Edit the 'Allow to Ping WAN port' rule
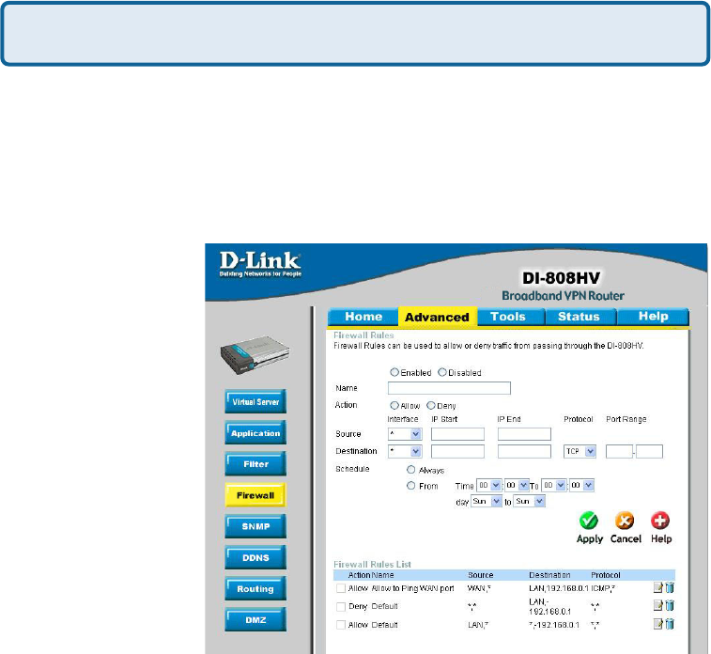This screenshot has height=654, width=711. [658, 588]
